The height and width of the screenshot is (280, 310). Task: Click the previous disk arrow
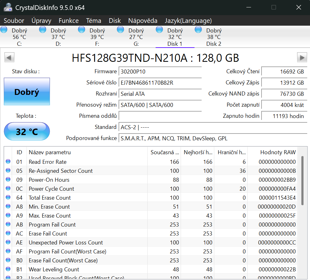[9, 57]
